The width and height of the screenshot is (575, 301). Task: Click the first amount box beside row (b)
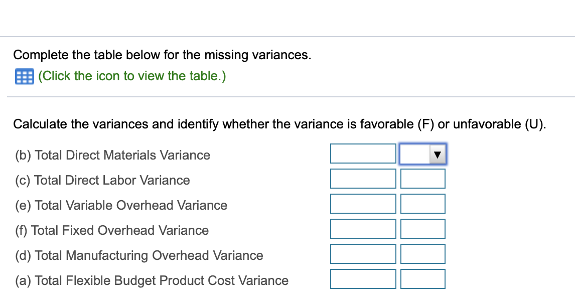point(363,153)
